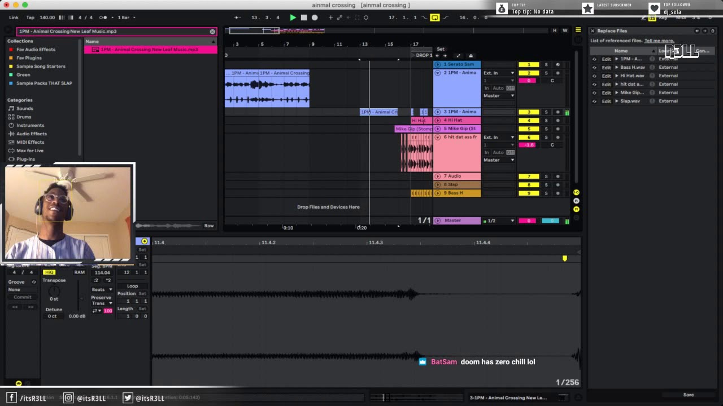This screenshot has width=723, height=406.
Task: Expand Hi Hat.wav file entry
Action: [x=617, y=76]
